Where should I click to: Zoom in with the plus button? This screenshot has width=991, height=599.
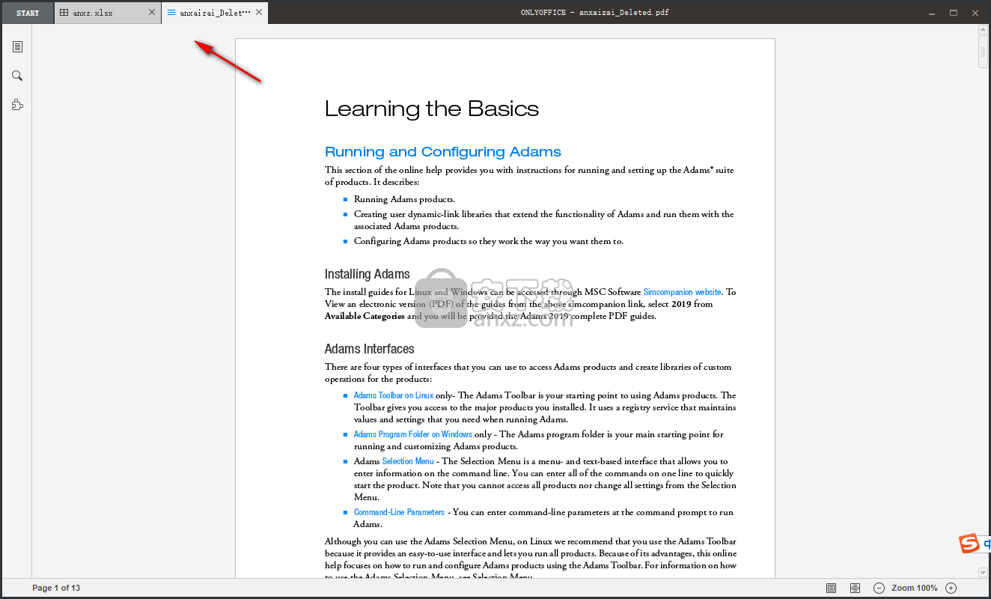[951, 588]
